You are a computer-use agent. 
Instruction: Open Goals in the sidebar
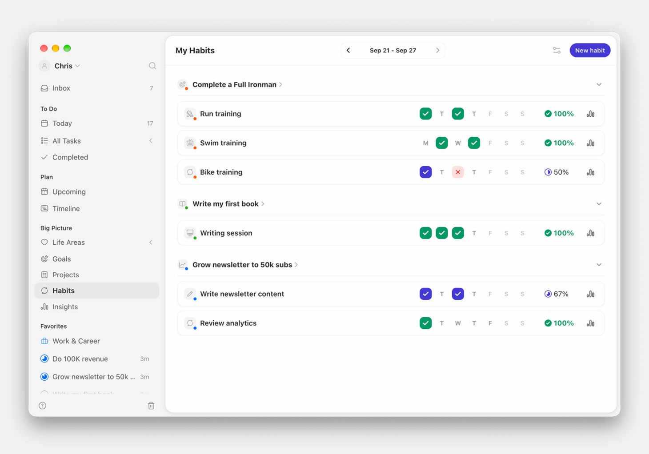(x=96, y=259)
